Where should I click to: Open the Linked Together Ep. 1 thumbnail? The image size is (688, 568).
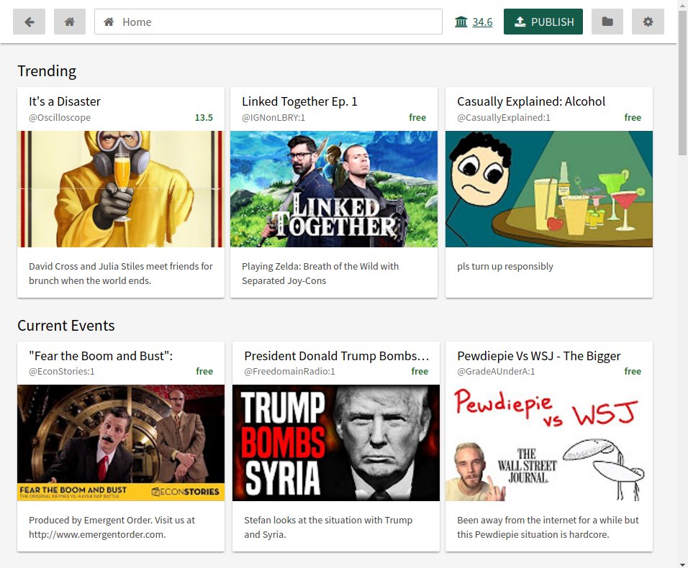point(333,188)
